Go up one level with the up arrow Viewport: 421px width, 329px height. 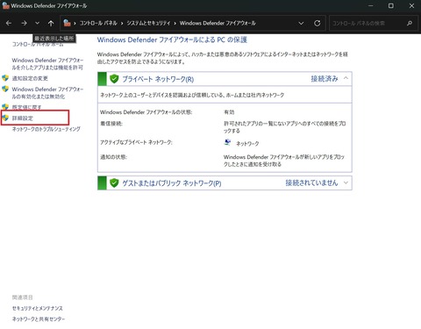coord(51,23)
